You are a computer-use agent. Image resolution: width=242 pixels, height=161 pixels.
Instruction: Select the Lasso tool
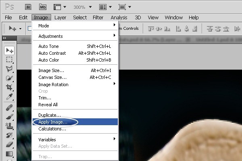(x=9, y=69)
